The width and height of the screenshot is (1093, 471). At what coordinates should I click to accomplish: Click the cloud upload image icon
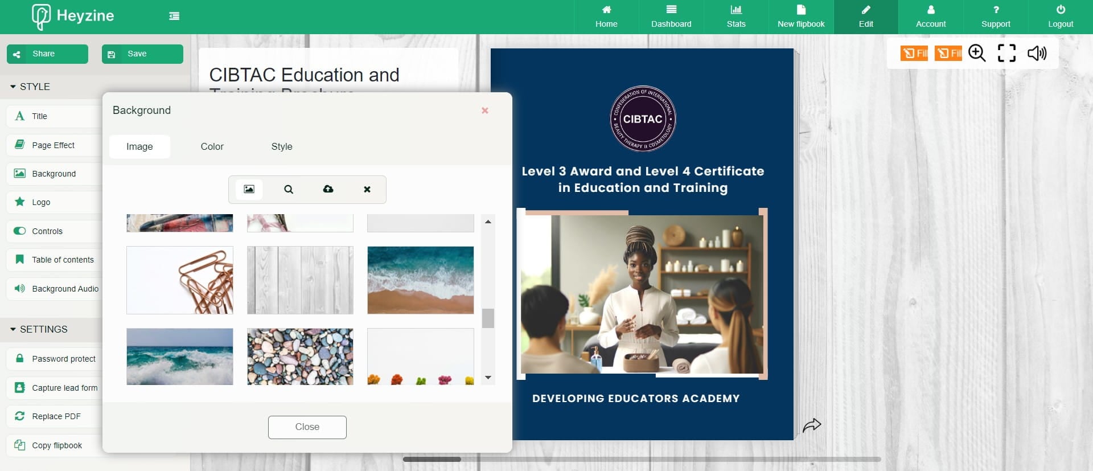point(328,190)
